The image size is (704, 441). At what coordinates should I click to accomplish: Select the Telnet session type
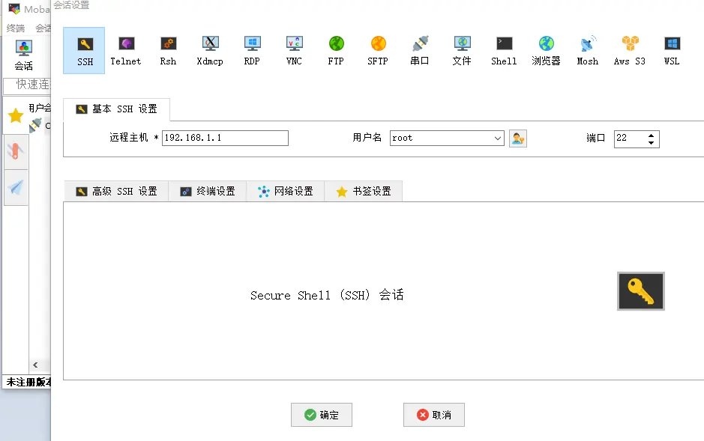[x=125, y=50]
